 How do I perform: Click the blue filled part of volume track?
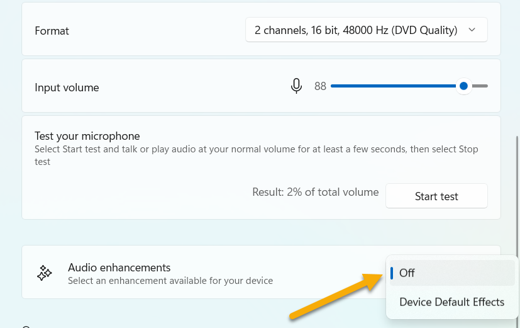pyautogui.click(x=393, y=86)
